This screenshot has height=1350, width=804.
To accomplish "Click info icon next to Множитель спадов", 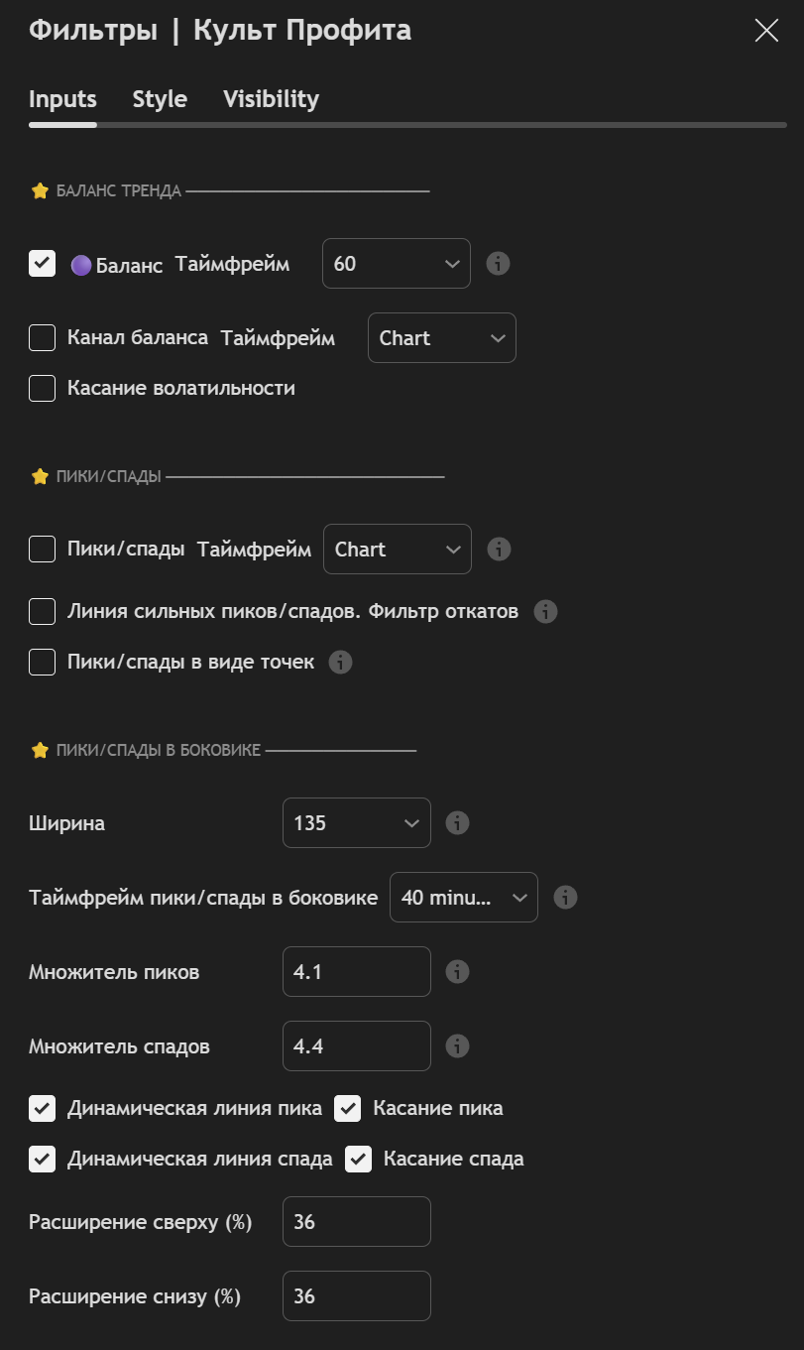I will point(457,1046).
